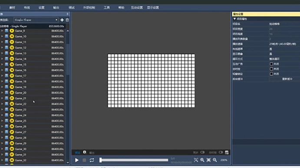Fit the preview to the window icon

pyautogui.click(x=208, y=160)
